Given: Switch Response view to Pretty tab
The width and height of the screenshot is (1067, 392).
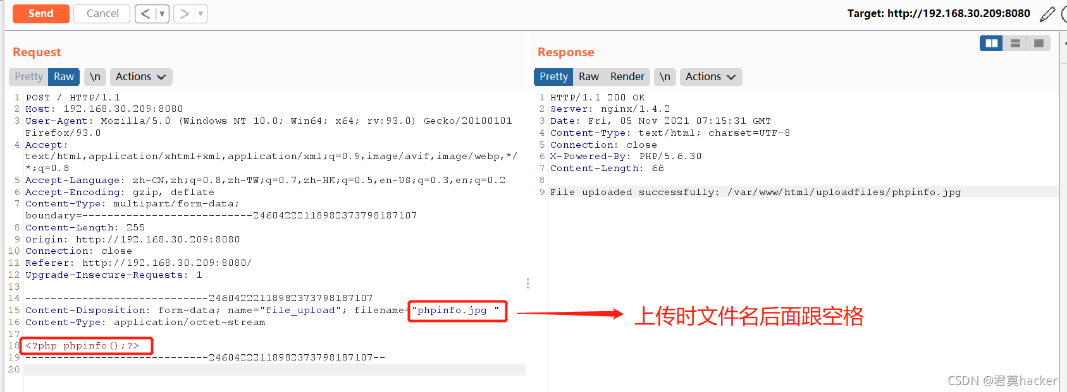Looking at the screenshot, I should (x=553, y=76).
